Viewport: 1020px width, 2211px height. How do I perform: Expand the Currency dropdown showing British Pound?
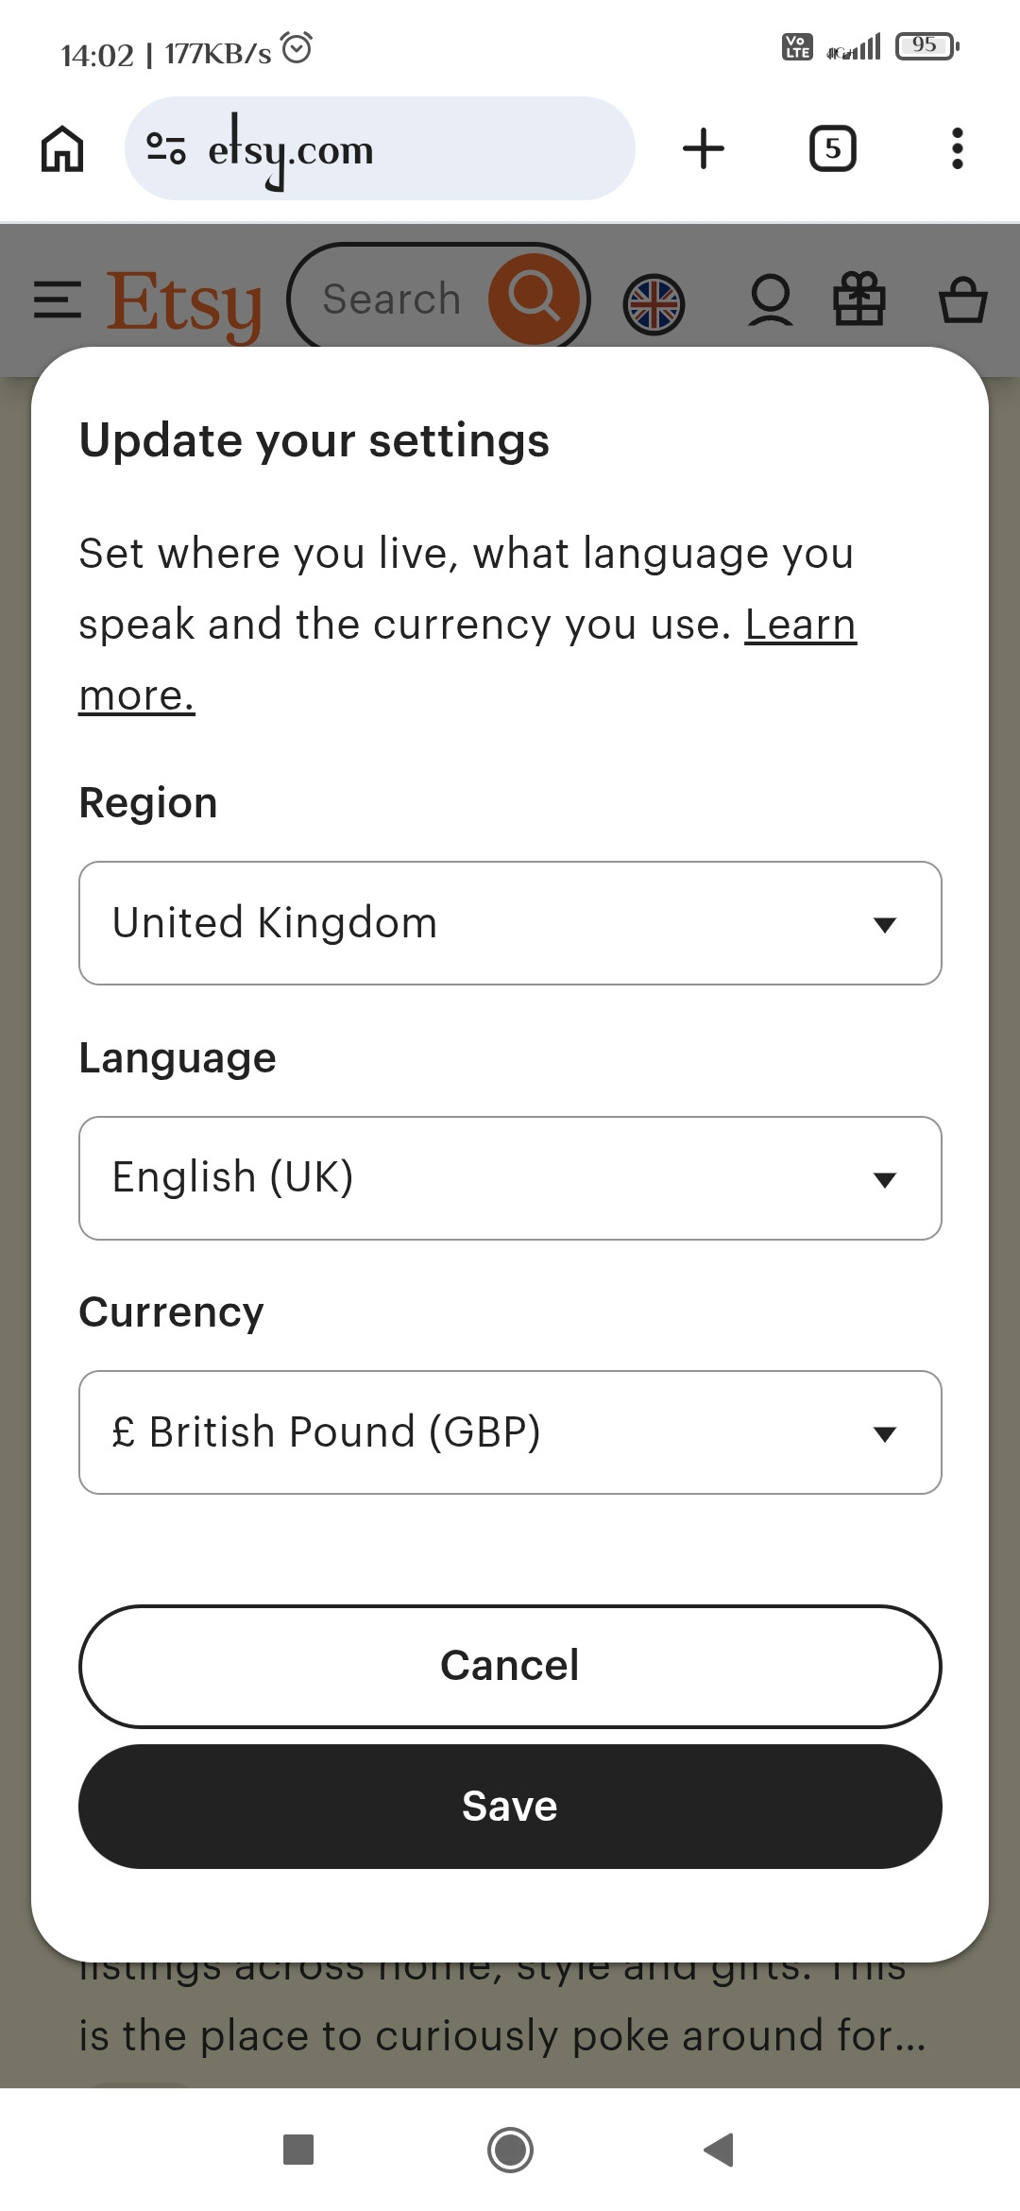[510, 1432]
